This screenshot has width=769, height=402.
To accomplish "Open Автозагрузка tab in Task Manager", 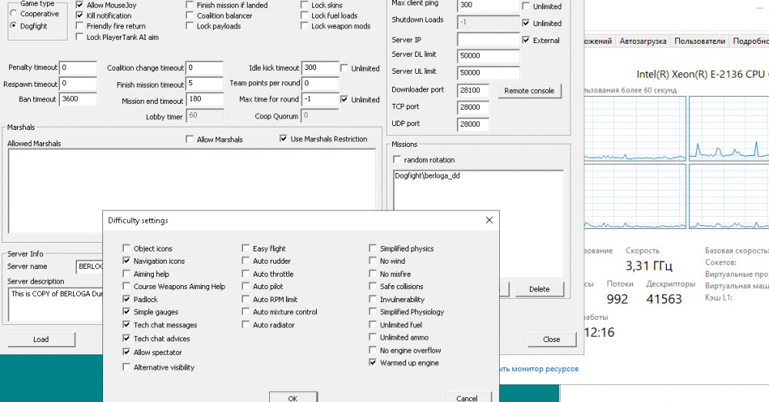I will [x=642, y=42].
